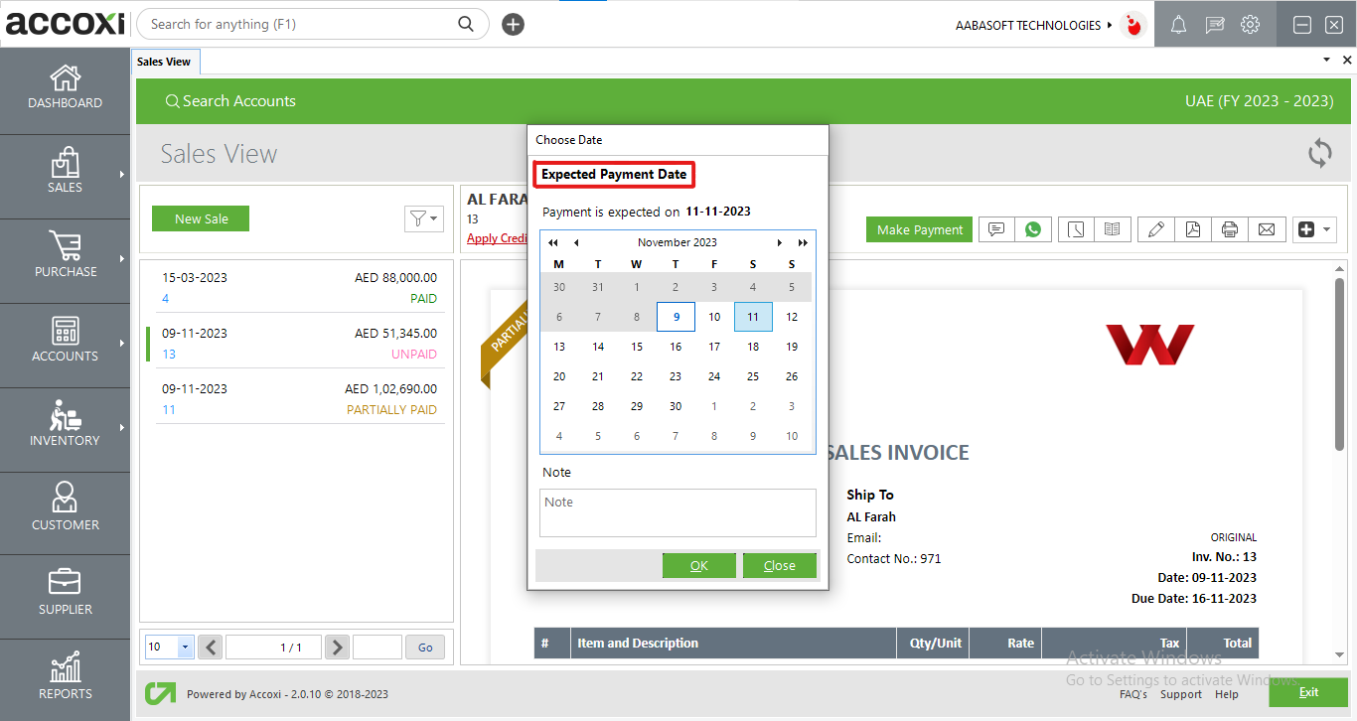Print the invoice with the printer icon
Viewport: 1357px width, 721px height.
[x=1230, y=228]
